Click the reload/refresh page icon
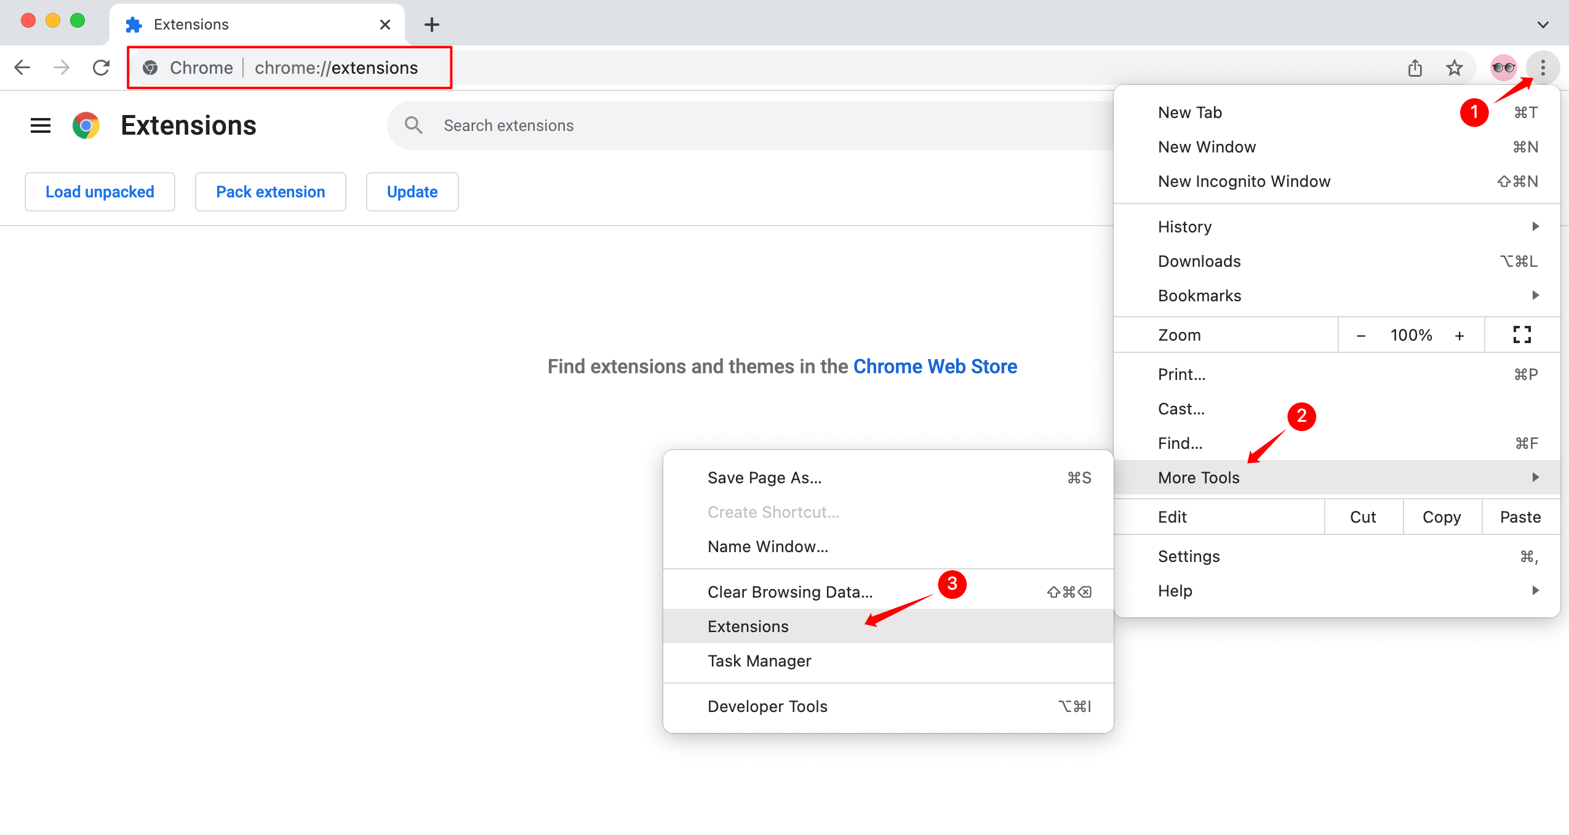 [x=101, y=66]
